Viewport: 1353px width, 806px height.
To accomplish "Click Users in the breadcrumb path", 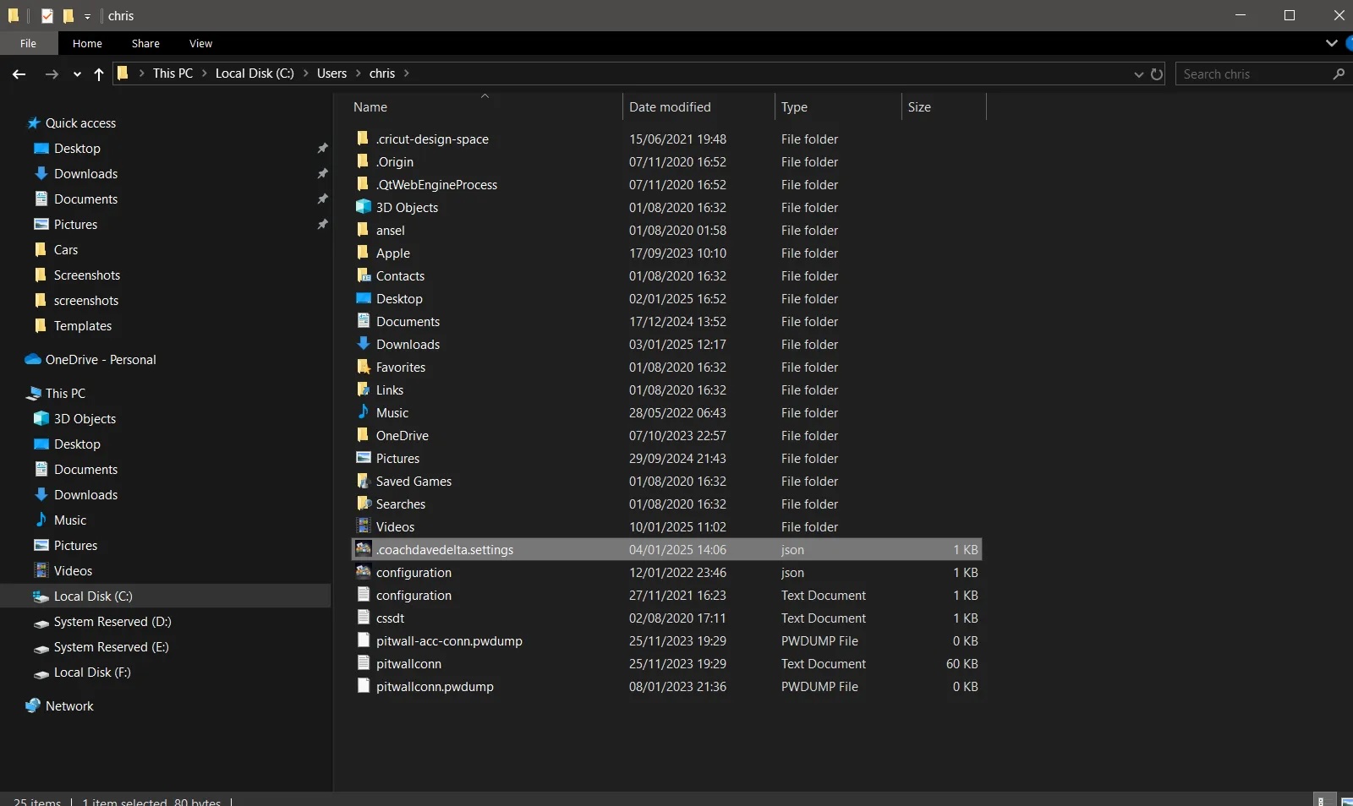I will [331, 74].
